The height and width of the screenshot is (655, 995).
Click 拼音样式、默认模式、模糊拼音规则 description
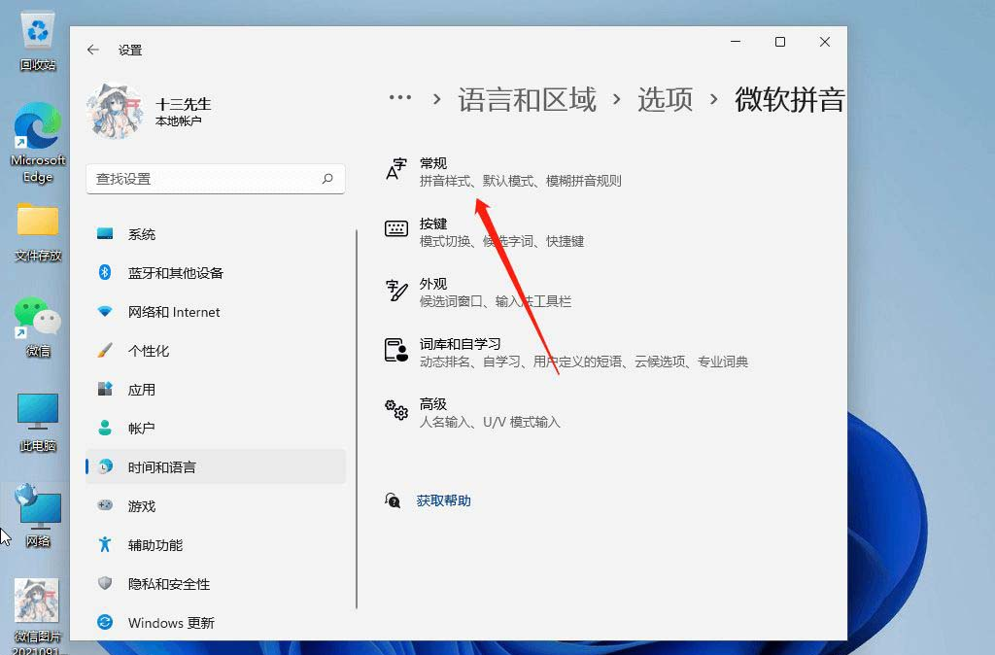[521, 181]
